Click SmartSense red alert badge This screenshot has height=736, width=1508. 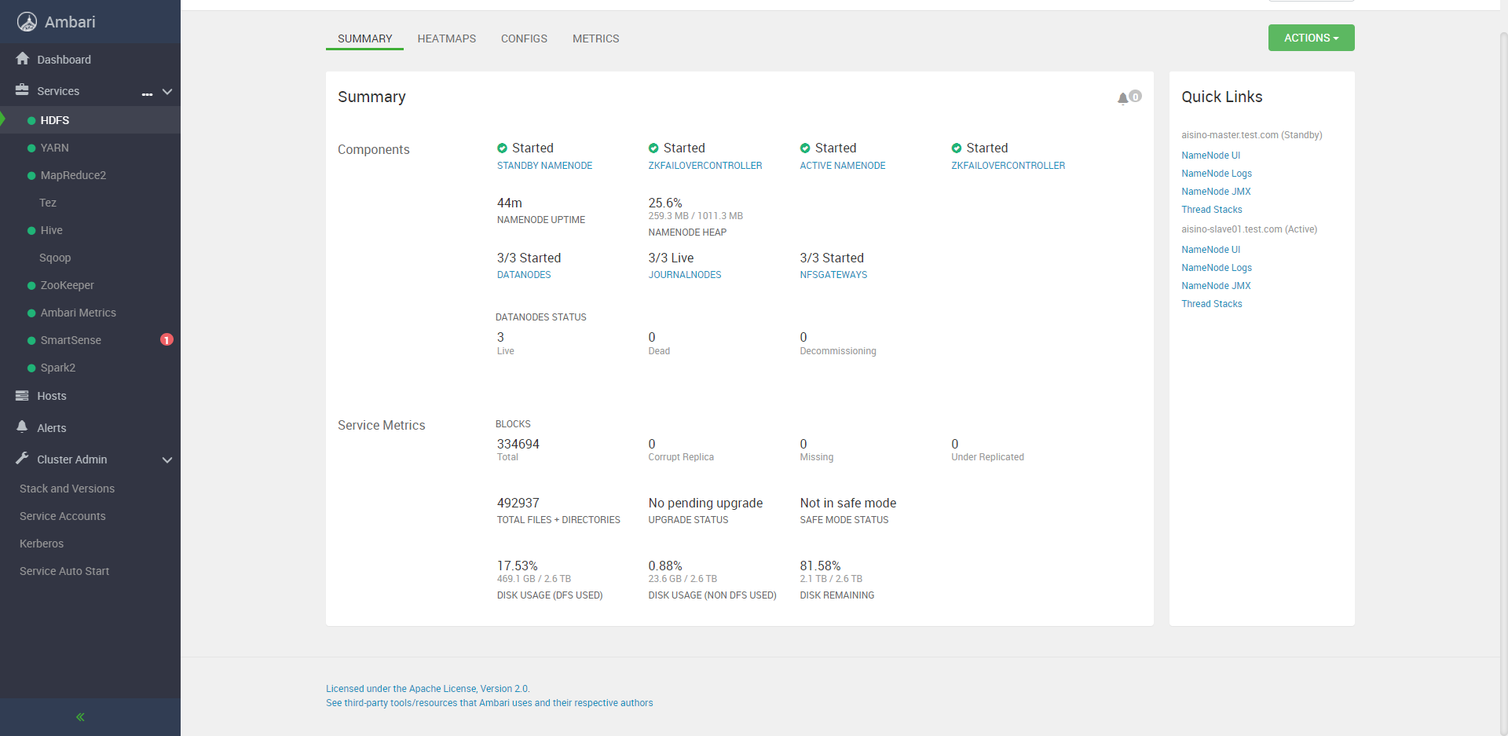[167, 339]
